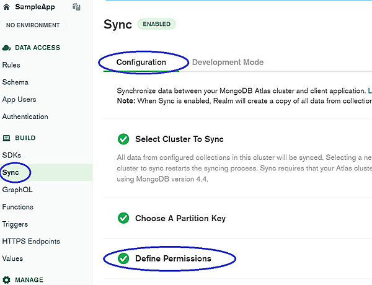Click the copy icon next to SampleApp
The height and width of the screenshot is (285, 372).
point(76,7)
